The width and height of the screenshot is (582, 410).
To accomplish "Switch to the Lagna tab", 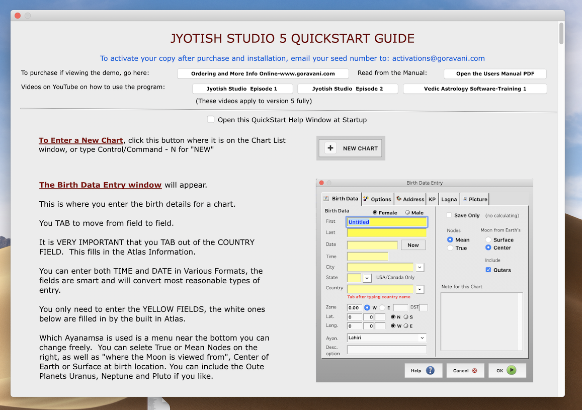I will [x=449, y=199].
